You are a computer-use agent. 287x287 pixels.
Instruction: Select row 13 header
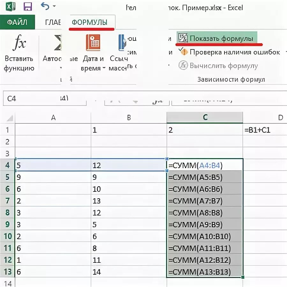tap(7, 272)
